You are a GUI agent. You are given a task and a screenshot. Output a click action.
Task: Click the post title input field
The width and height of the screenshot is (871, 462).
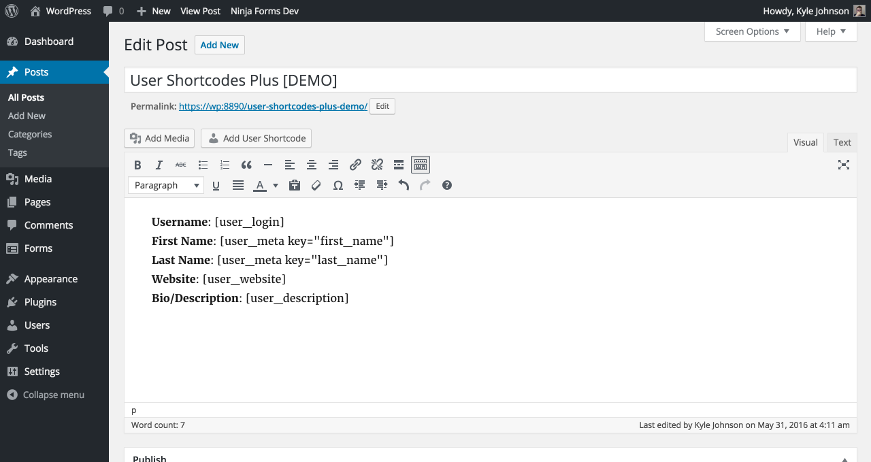pyautogui.click(x=490, y=80)
